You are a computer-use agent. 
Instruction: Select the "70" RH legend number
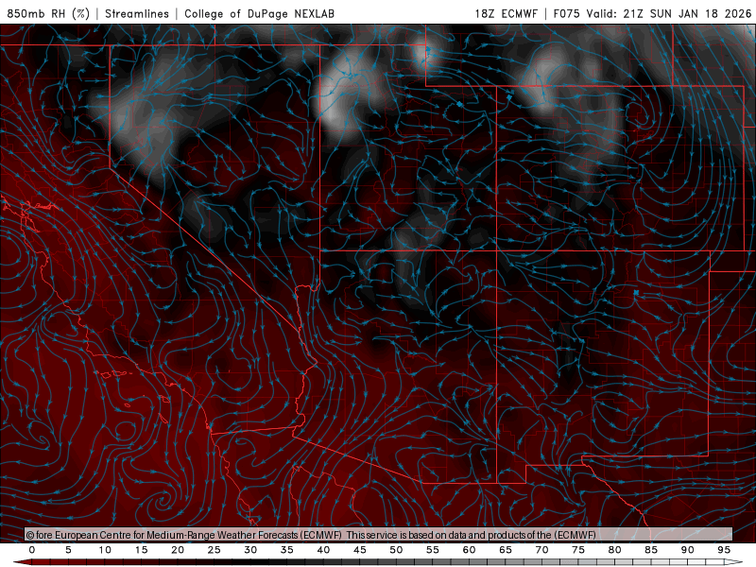point(541,550)
